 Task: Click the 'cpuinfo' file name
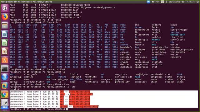tap(125, 59)
